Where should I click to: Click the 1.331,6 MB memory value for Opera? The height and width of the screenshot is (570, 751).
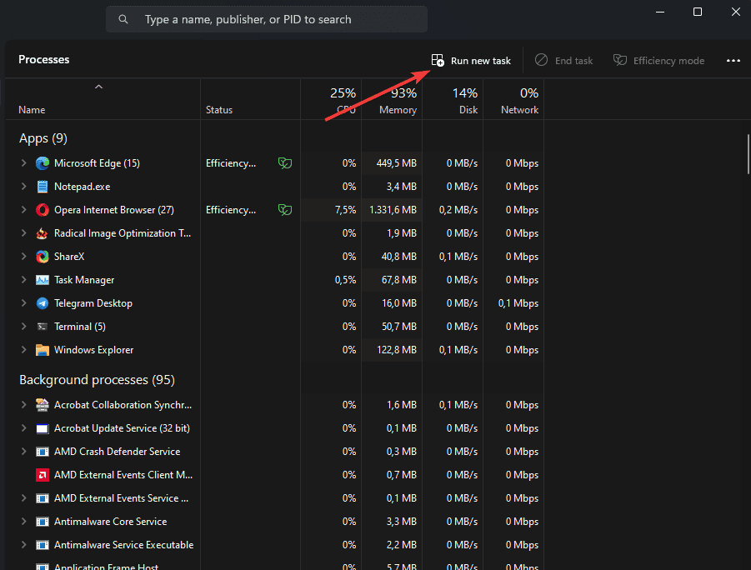[x=393, y=210]
